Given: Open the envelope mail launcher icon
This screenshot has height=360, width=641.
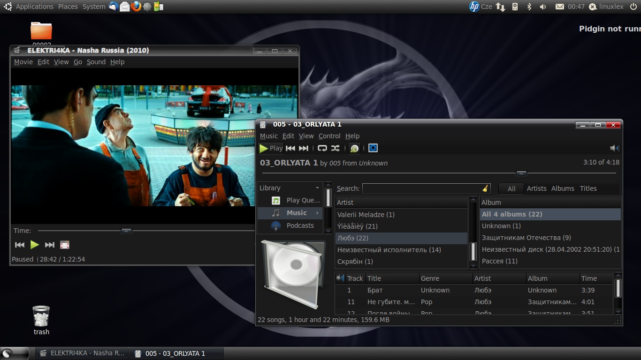Looking at the screenshot, I should click(125, 7).
